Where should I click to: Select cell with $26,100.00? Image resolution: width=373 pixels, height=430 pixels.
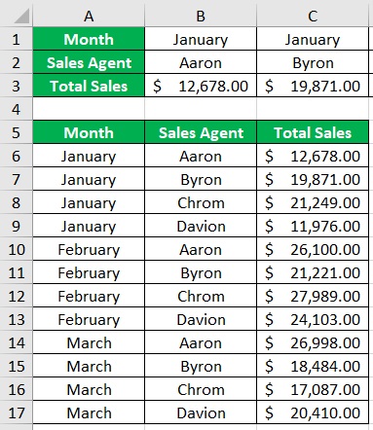coord(313,249)
